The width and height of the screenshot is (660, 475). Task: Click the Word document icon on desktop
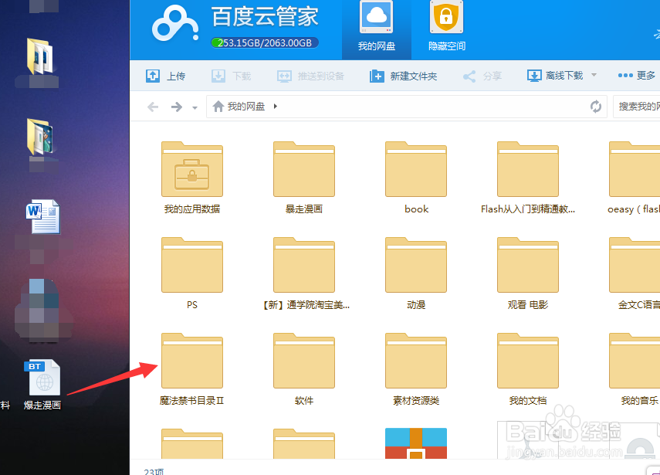coord(43,216)
